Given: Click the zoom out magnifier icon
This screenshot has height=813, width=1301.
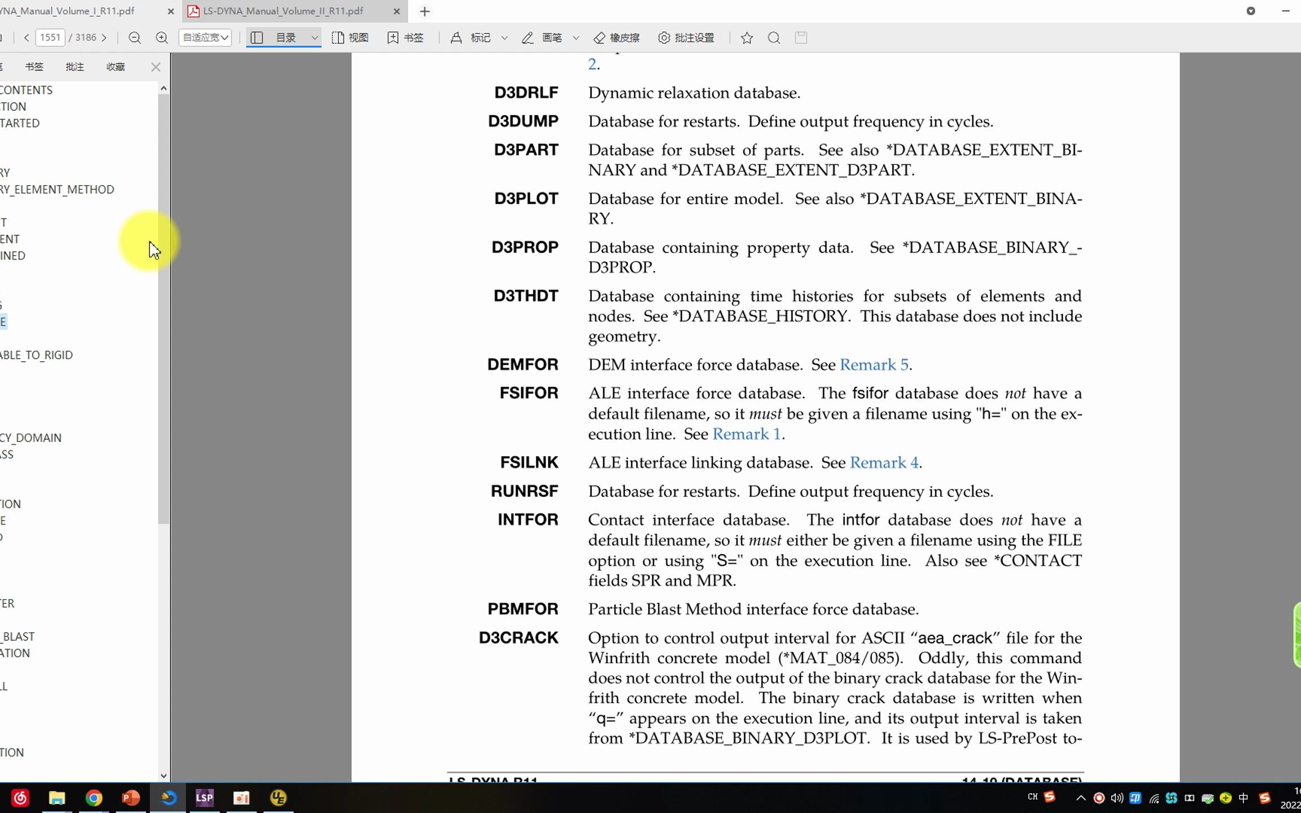Looking at the screenshot, I should (134, 38).
